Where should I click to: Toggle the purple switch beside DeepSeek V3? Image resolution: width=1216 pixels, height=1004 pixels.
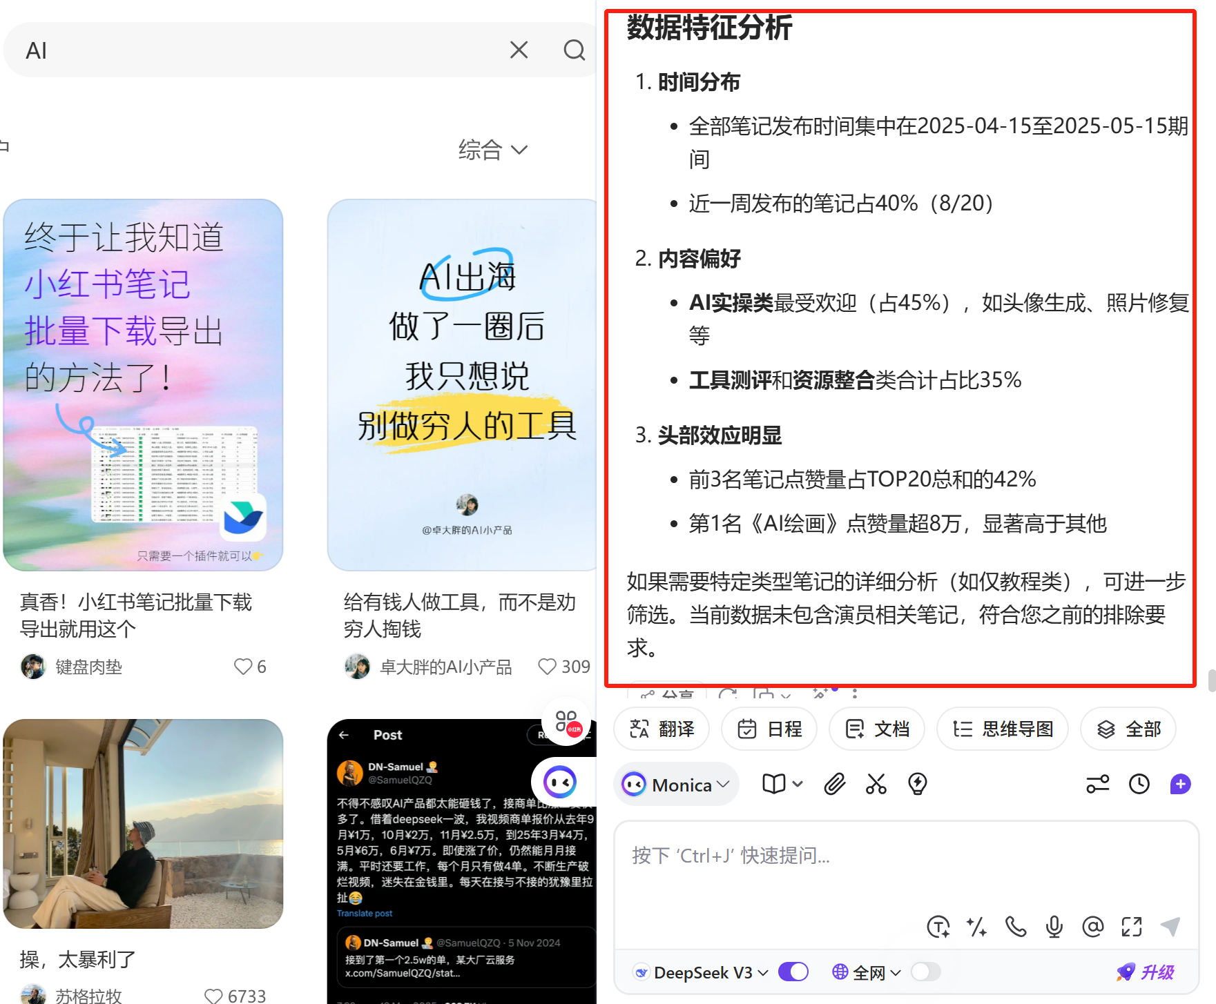pyautogui.click(x=793, y=972)
